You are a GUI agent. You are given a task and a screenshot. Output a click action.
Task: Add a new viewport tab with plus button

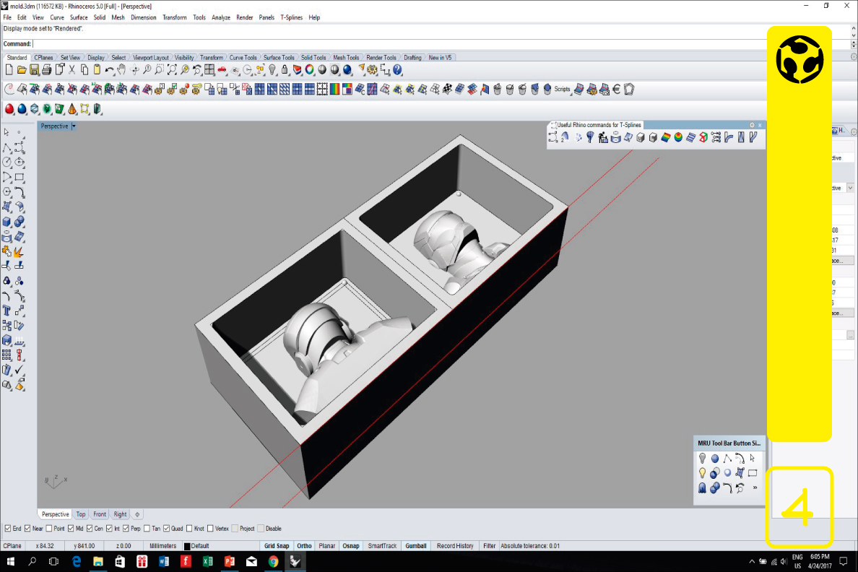[x=137, y=514]
